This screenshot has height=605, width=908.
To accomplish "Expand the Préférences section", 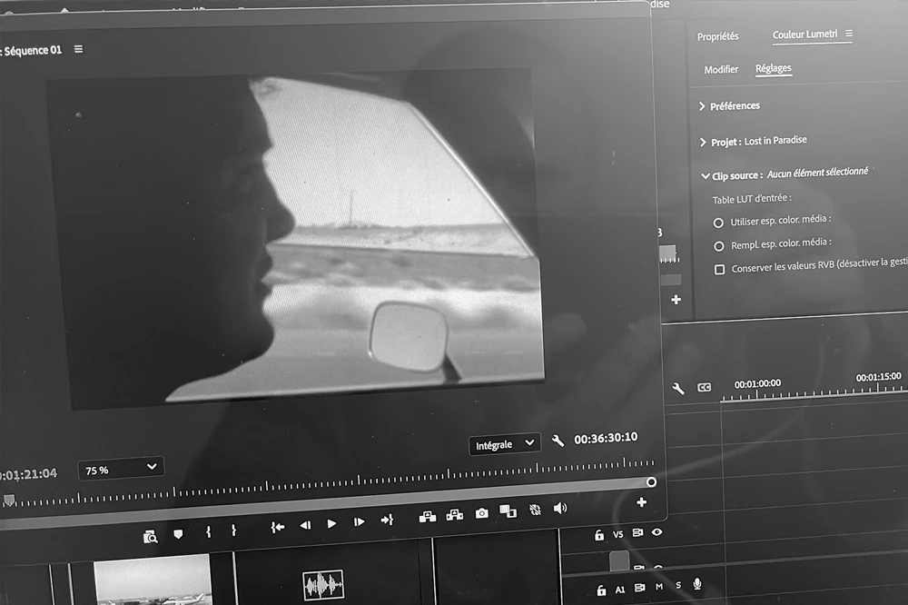I will point(702,106).
